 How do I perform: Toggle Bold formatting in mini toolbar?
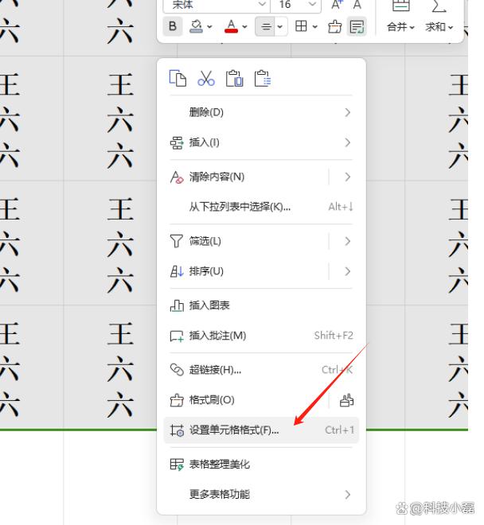click(173, 26)
